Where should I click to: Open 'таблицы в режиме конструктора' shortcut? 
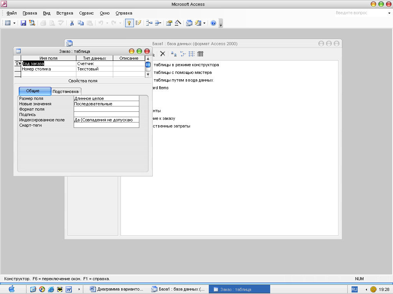tap(186, 65)
